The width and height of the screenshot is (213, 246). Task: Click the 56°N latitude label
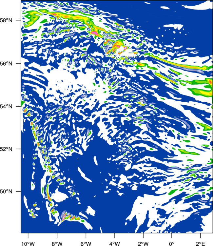tap(6, 64)
